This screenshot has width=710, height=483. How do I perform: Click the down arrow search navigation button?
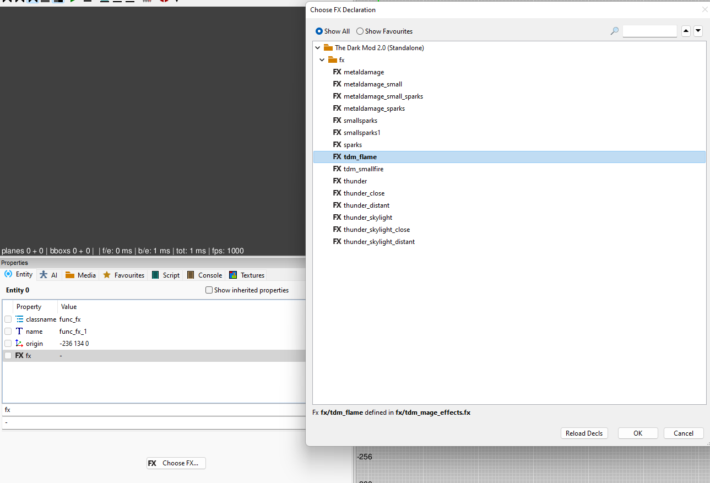[x=698, y=31]
